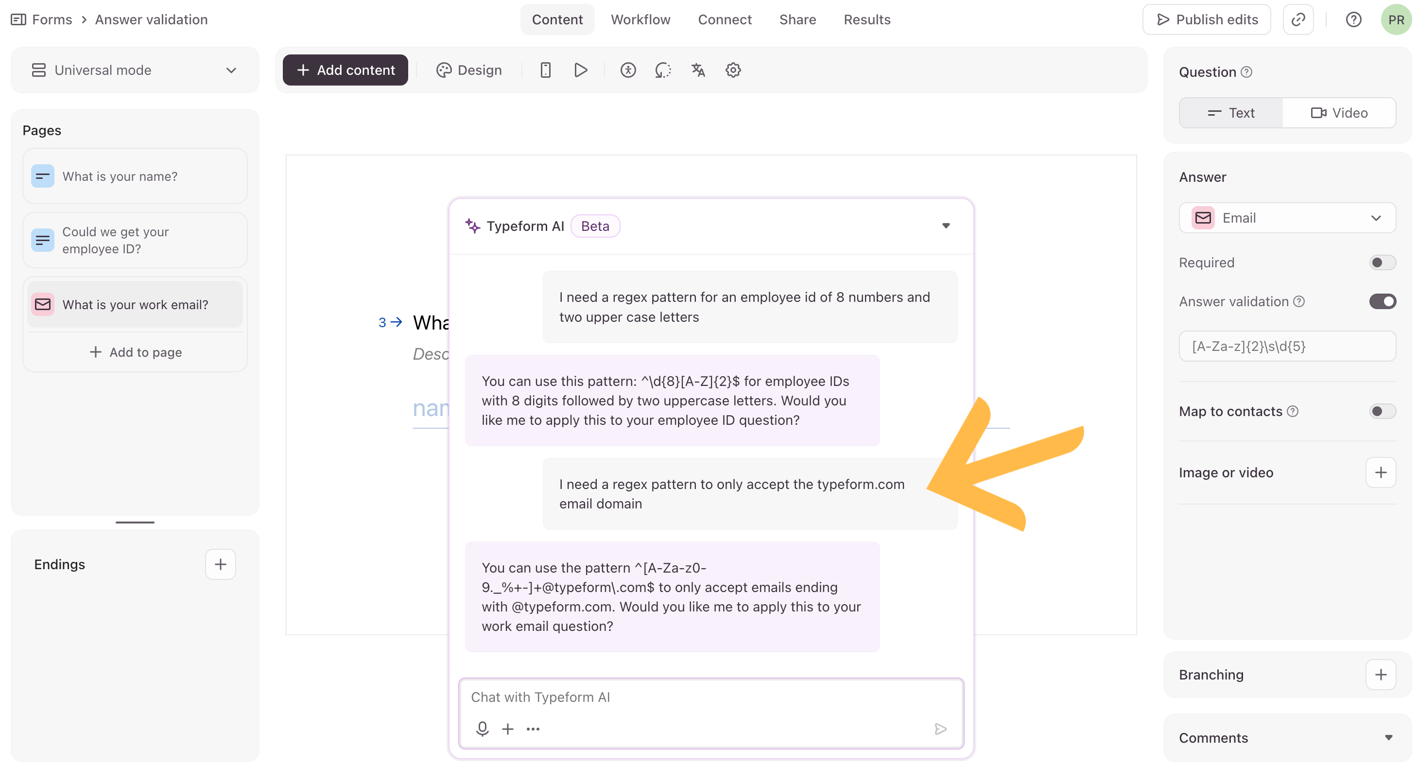Open the Results tab

(866, 20)
